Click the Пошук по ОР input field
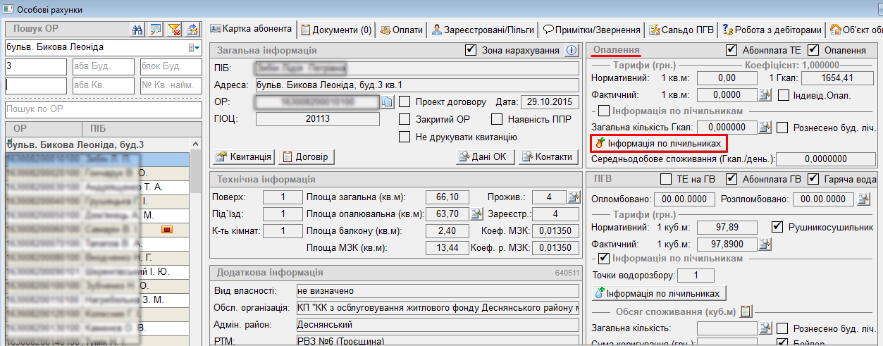The image size is (883, 346). [103, 109]
